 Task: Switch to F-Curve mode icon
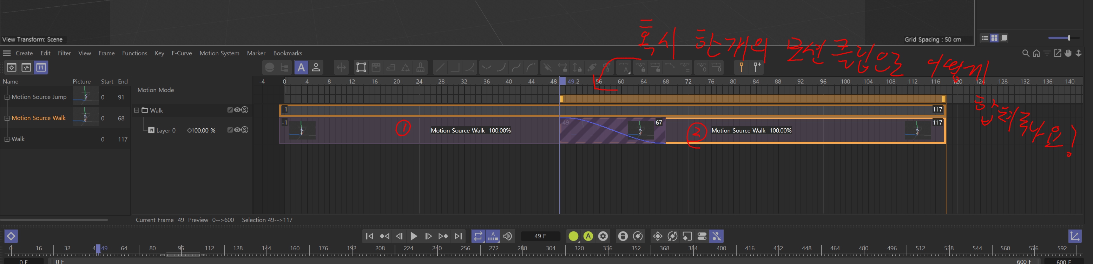(x=26, y=67)
